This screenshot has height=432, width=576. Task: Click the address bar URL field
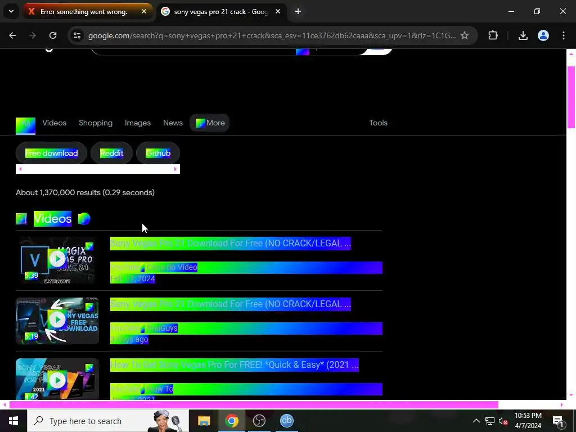[272, 35]
